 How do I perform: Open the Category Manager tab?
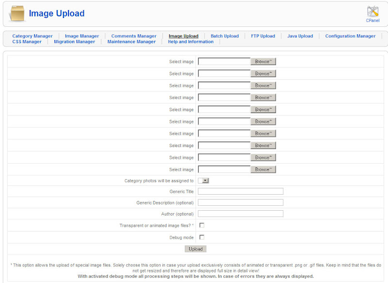(x=32, y=36)
